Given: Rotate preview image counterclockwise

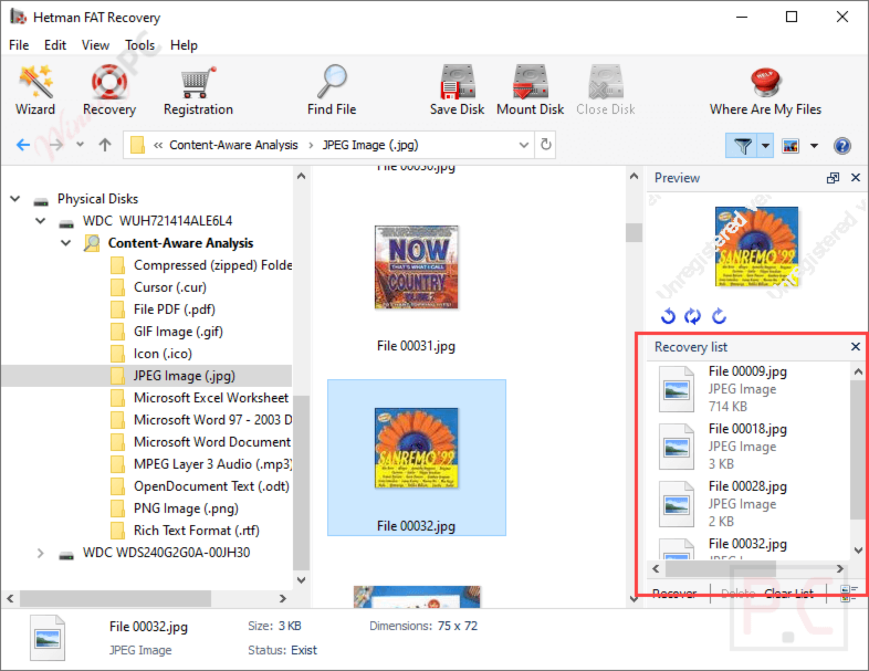Looking at the screenshot, I should [x=668, y=316].
